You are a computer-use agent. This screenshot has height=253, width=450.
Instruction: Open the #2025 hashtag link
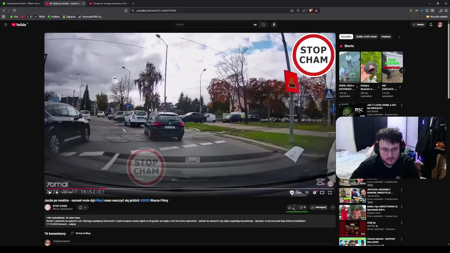(145, 200)
